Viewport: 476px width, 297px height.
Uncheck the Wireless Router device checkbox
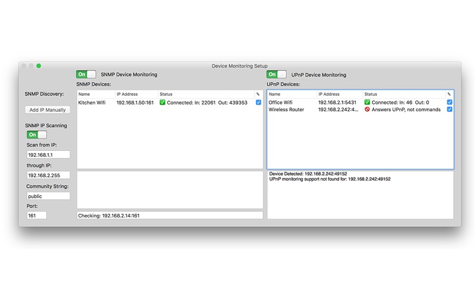pos(449,109)
